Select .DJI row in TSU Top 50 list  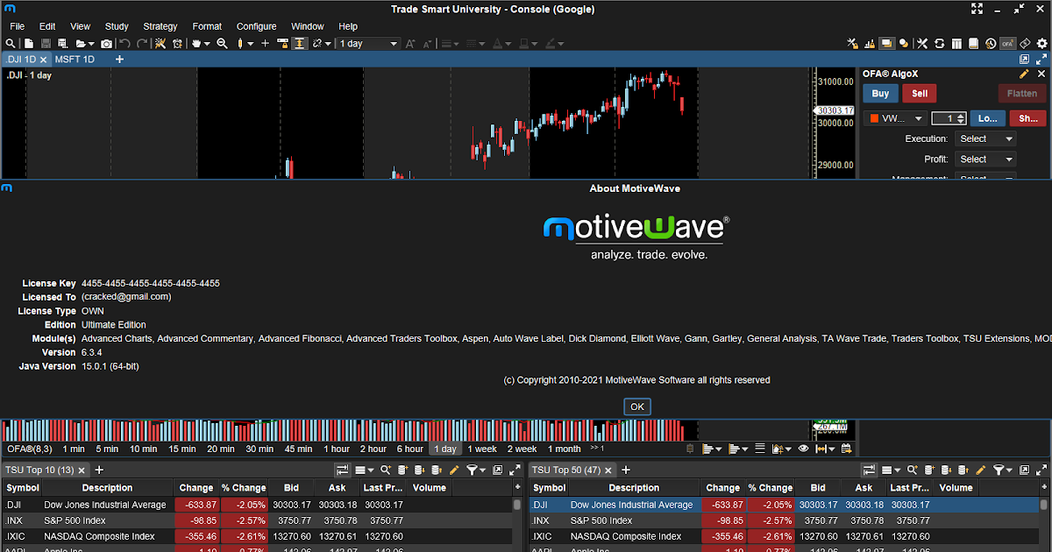pyautogui.click(x=785, y=505)
